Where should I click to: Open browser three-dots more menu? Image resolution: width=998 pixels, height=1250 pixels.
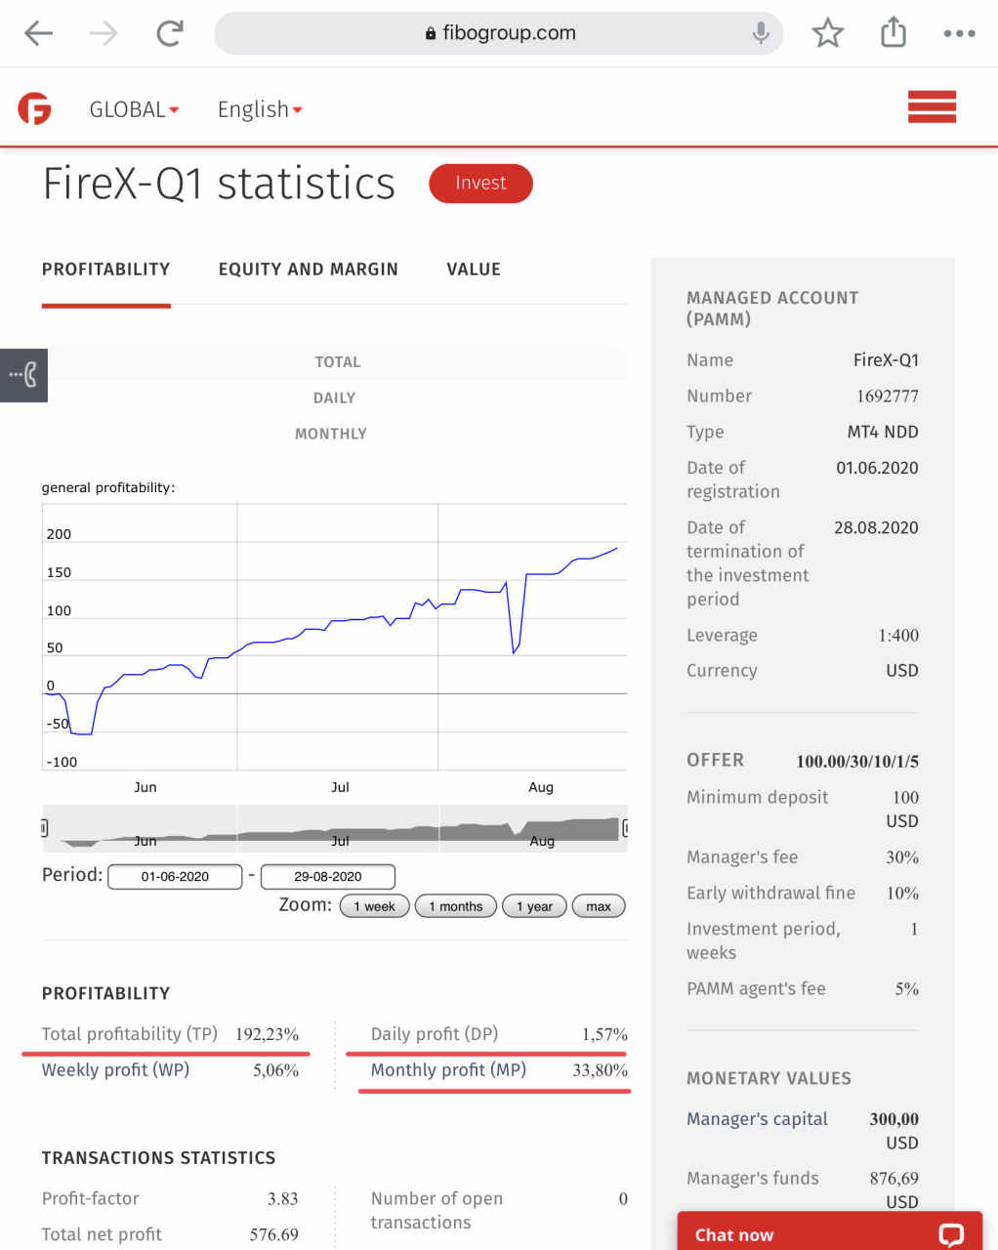click(959, 33)
